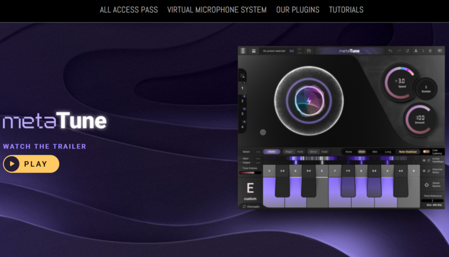Image resolution: width=449 pixels, height=257 pixels.
Task: Click the chat icon at plugin top-right
Action: pos(438,51)
